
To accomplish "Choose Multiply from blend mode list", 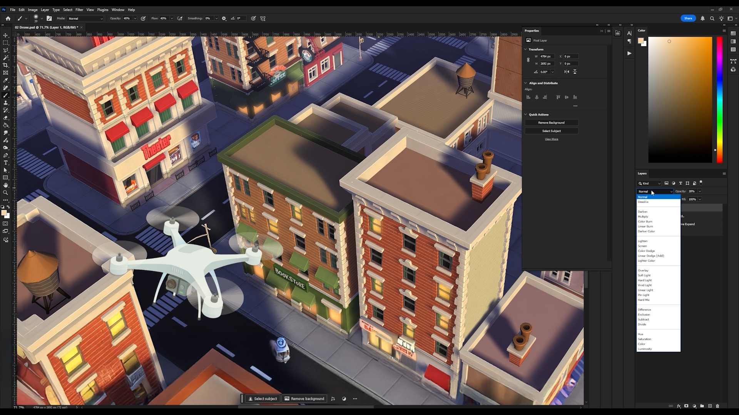I will click(x=643, y=217).
